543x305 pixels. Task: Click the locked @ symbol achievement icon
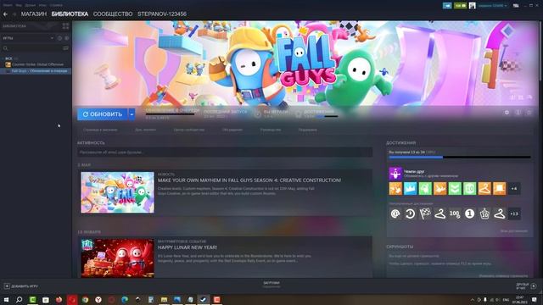coord(395,213)
